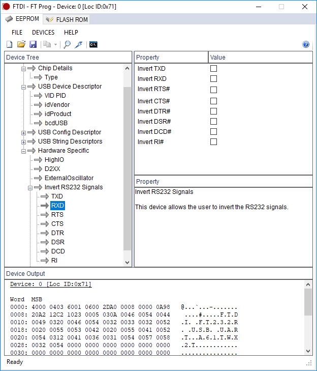The height and width of the screenshot is (371, 317).
Task: Enable the Invert RI# checkbox
Action: click(213, 141)
